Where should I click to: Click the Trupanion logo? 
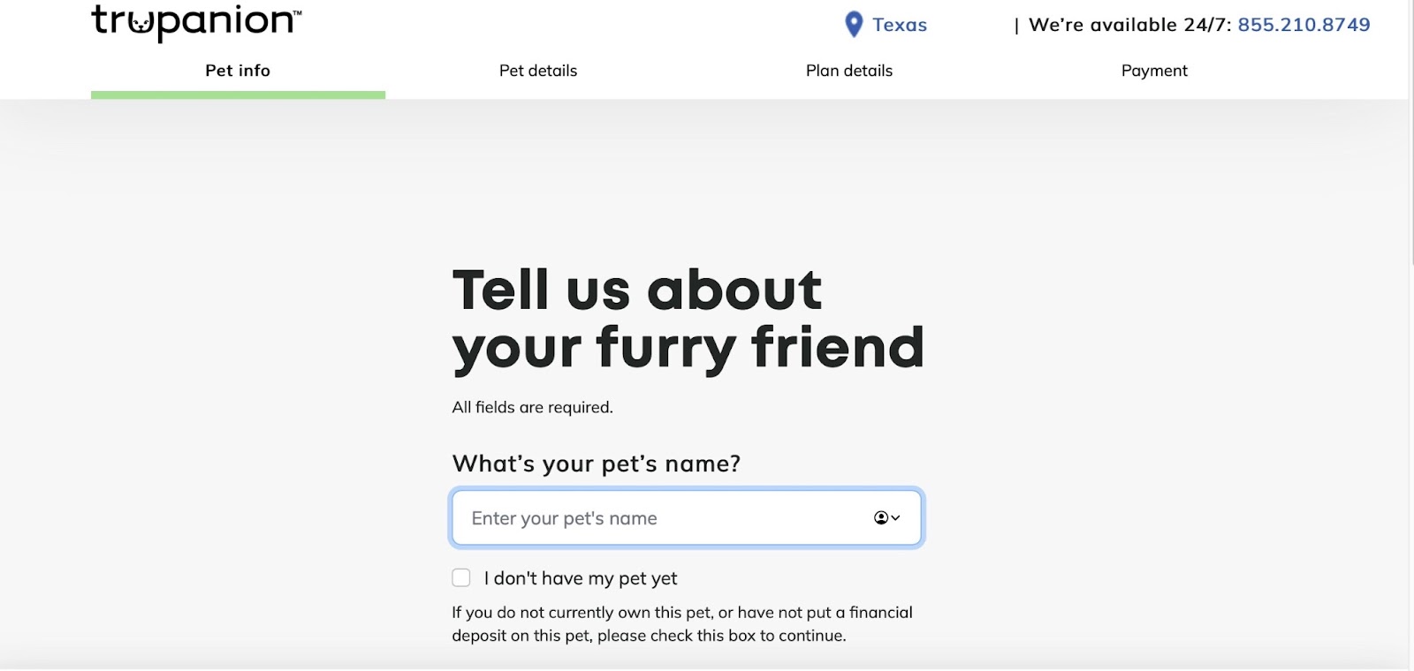coord(196,22)
